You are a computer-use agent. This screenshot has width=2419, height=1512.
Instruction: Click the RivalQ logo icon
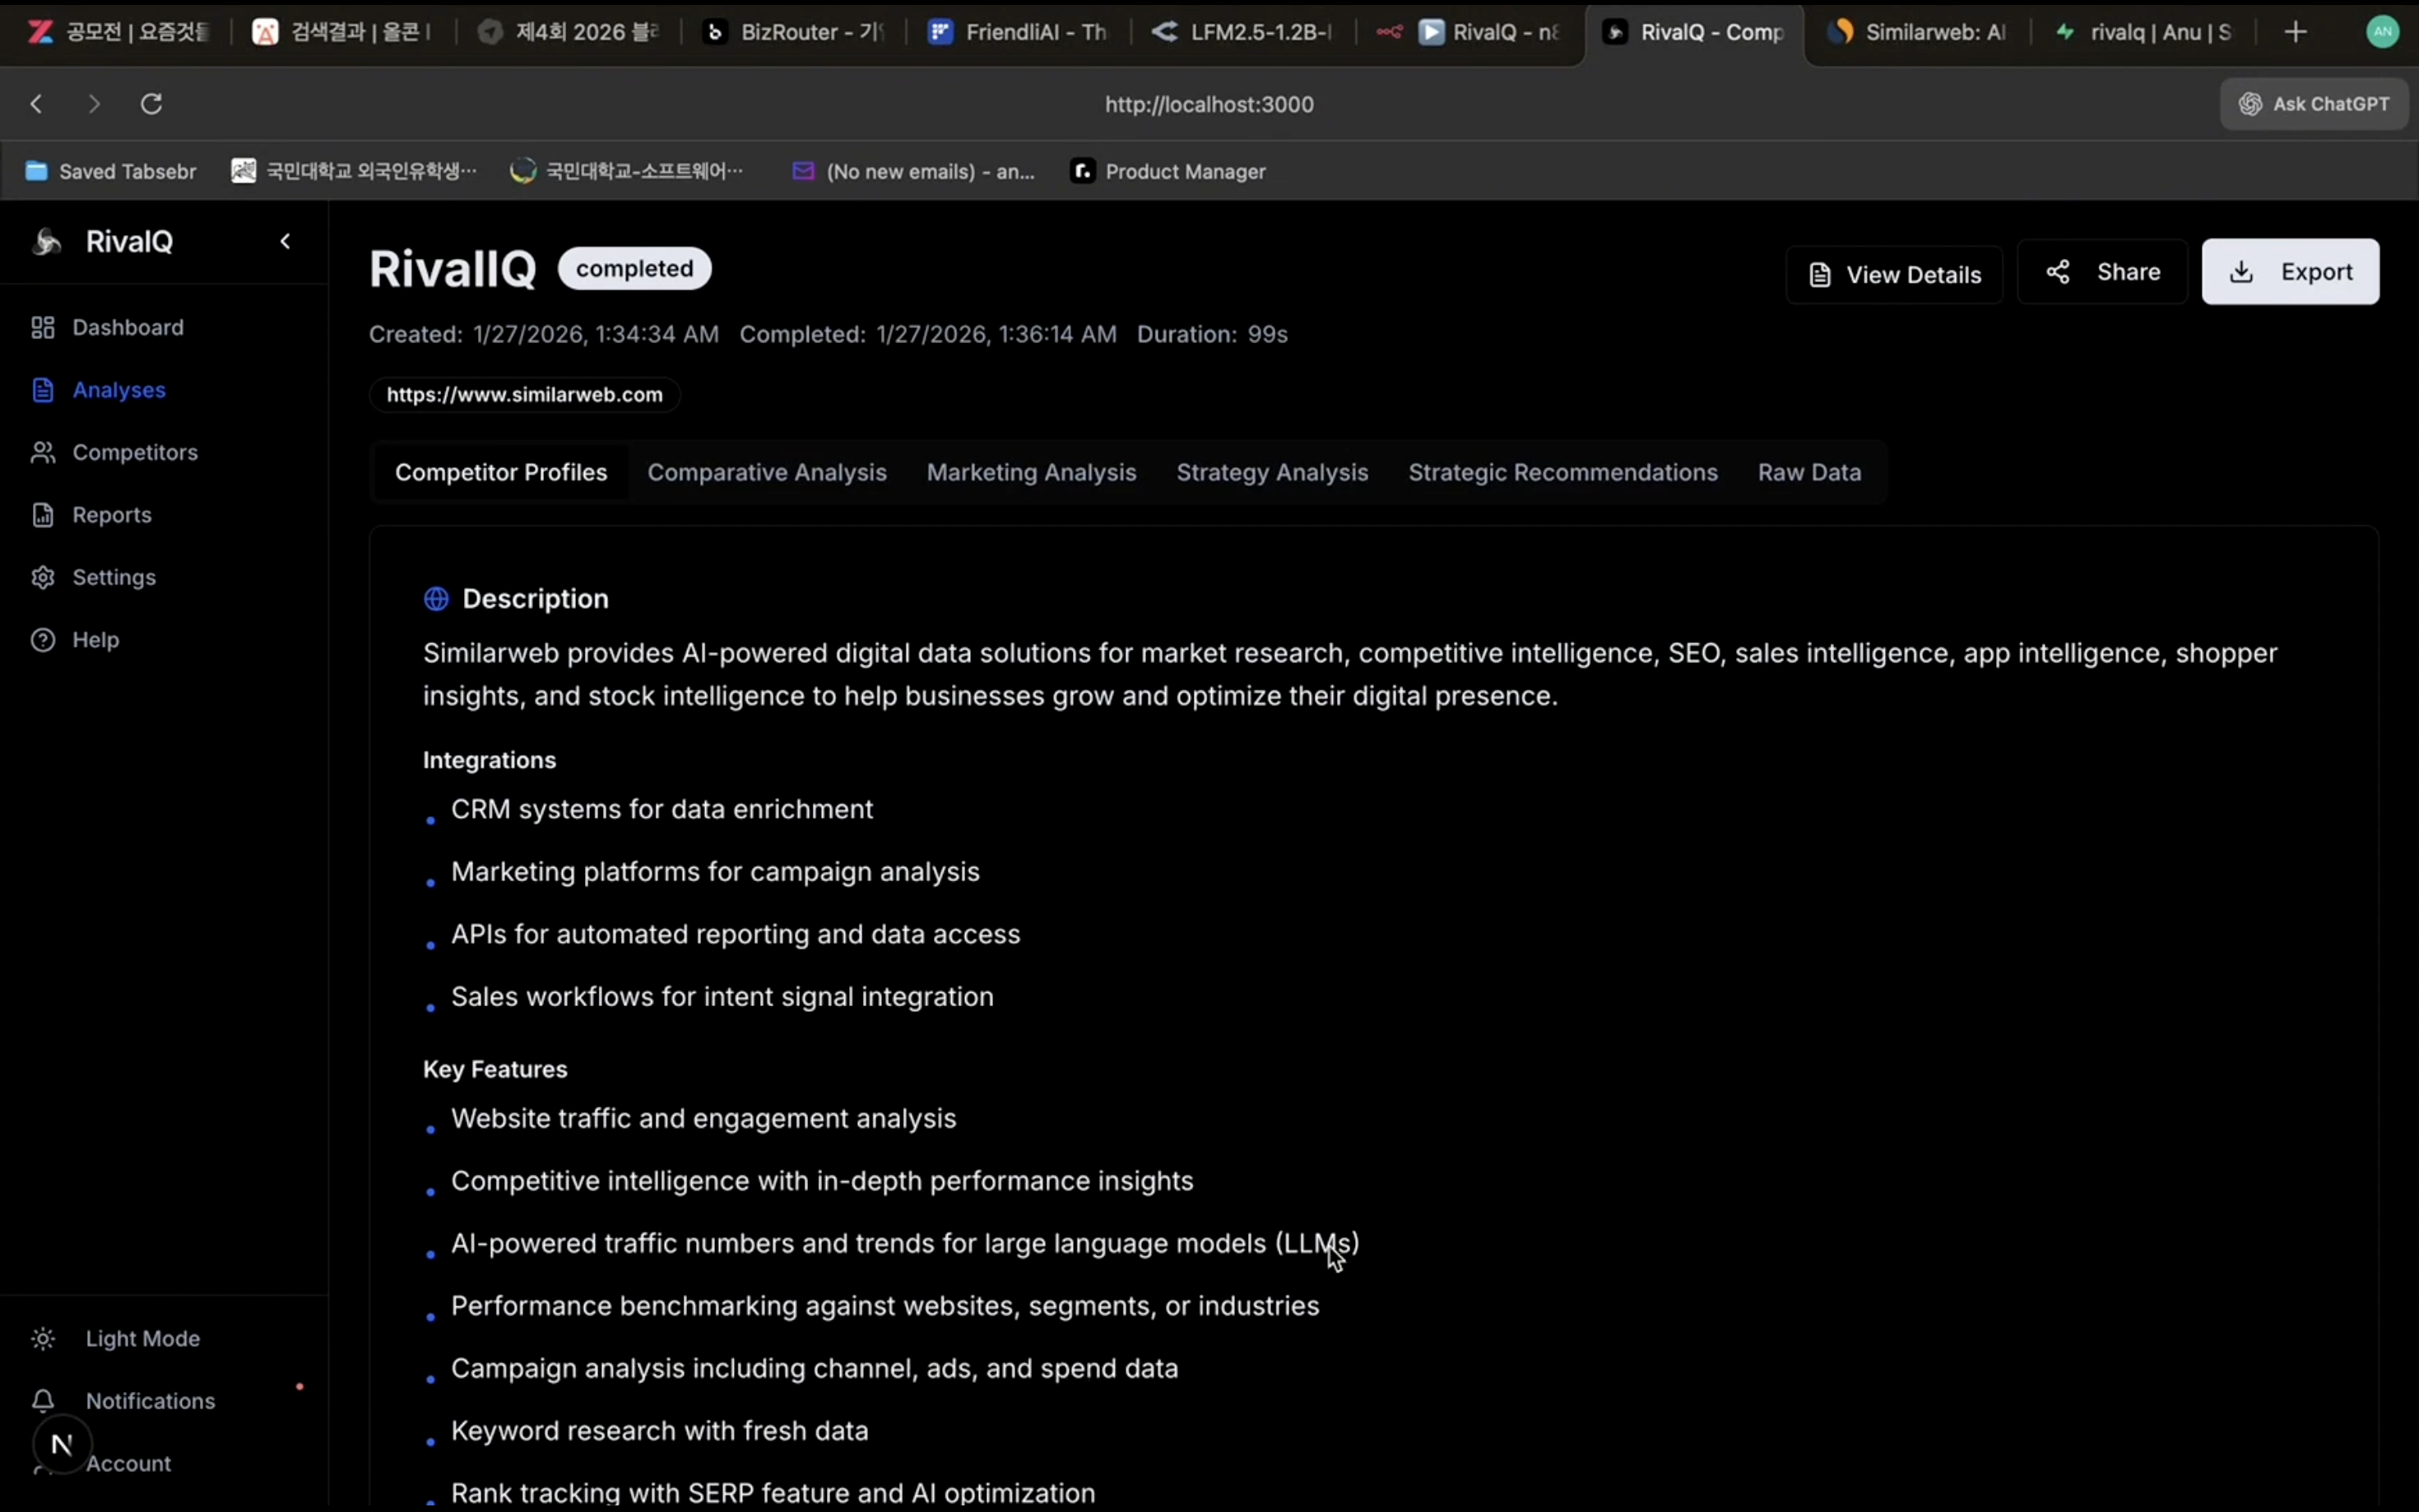[46, 241]
